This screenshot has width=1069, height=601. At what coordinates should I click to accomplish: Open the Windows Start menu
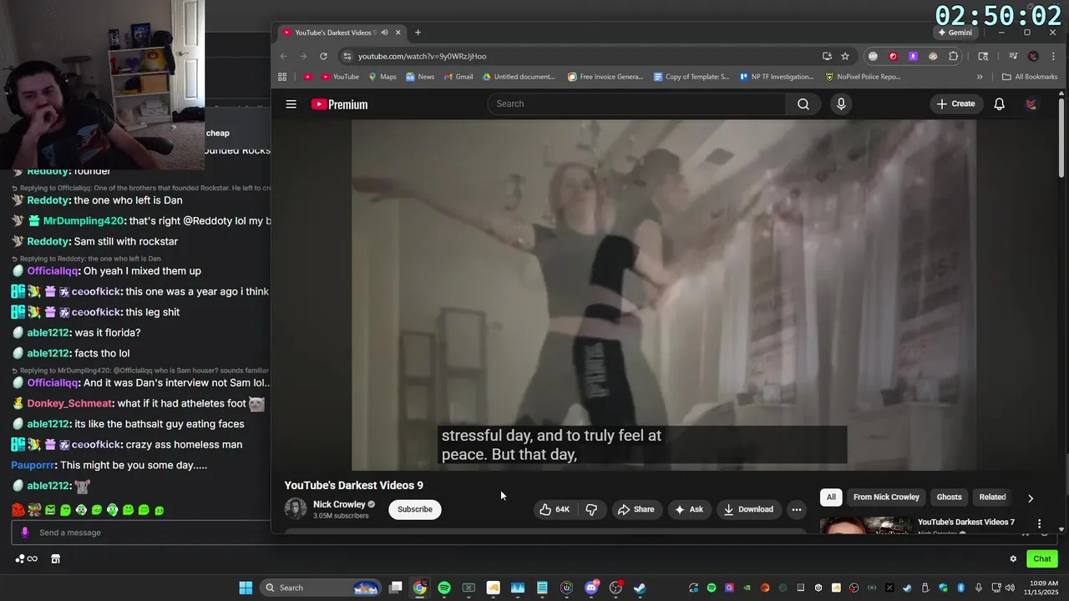[x=246, y=588]
